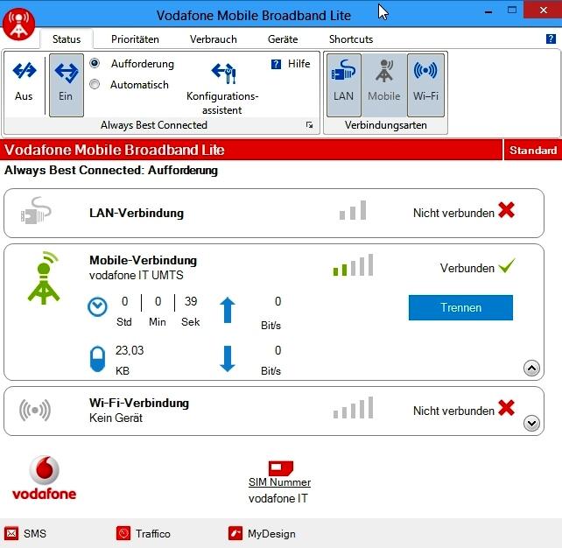Click the Vodafone antenna application logo
The height and width of the screenshot is (548, 562).
point(18,25)
